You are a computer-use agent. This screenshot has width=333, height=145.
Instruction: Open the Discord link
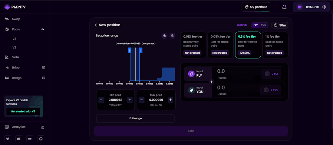19,139
